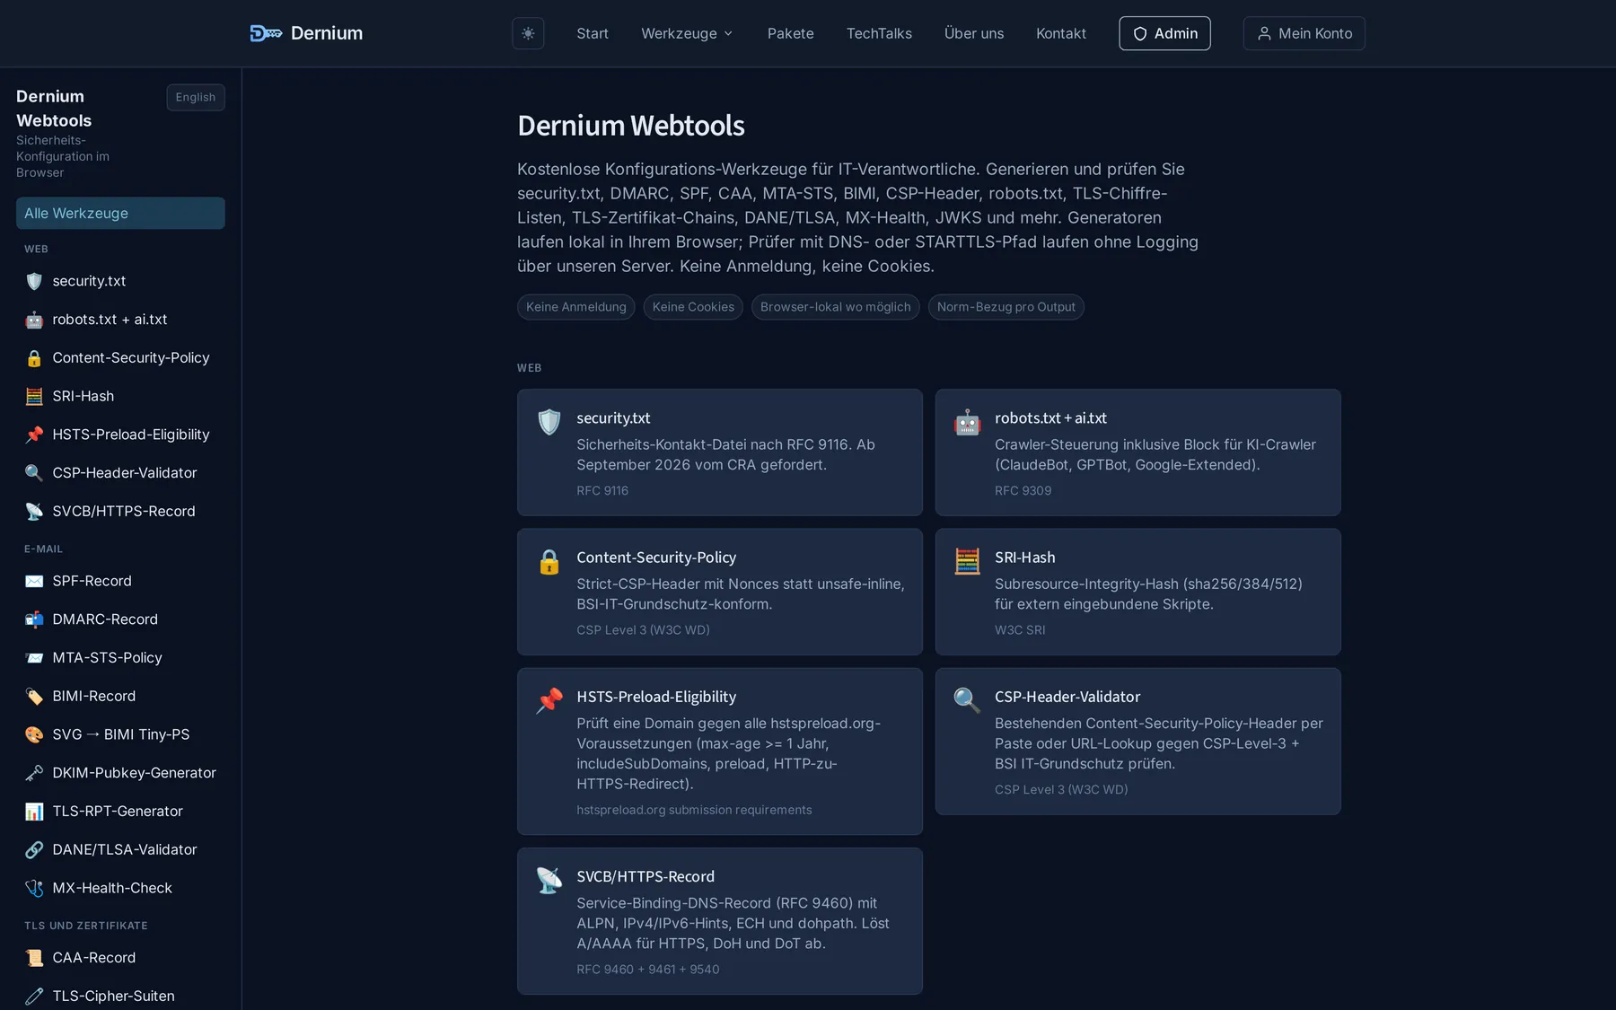
Task: Click the shield icon beside sidebar security.txt
Action: click(x=34, y=281)
